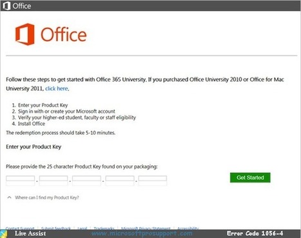The image size is (301, 238).
Task: Open the Contact Support footer link
Action: pos(20,228)
